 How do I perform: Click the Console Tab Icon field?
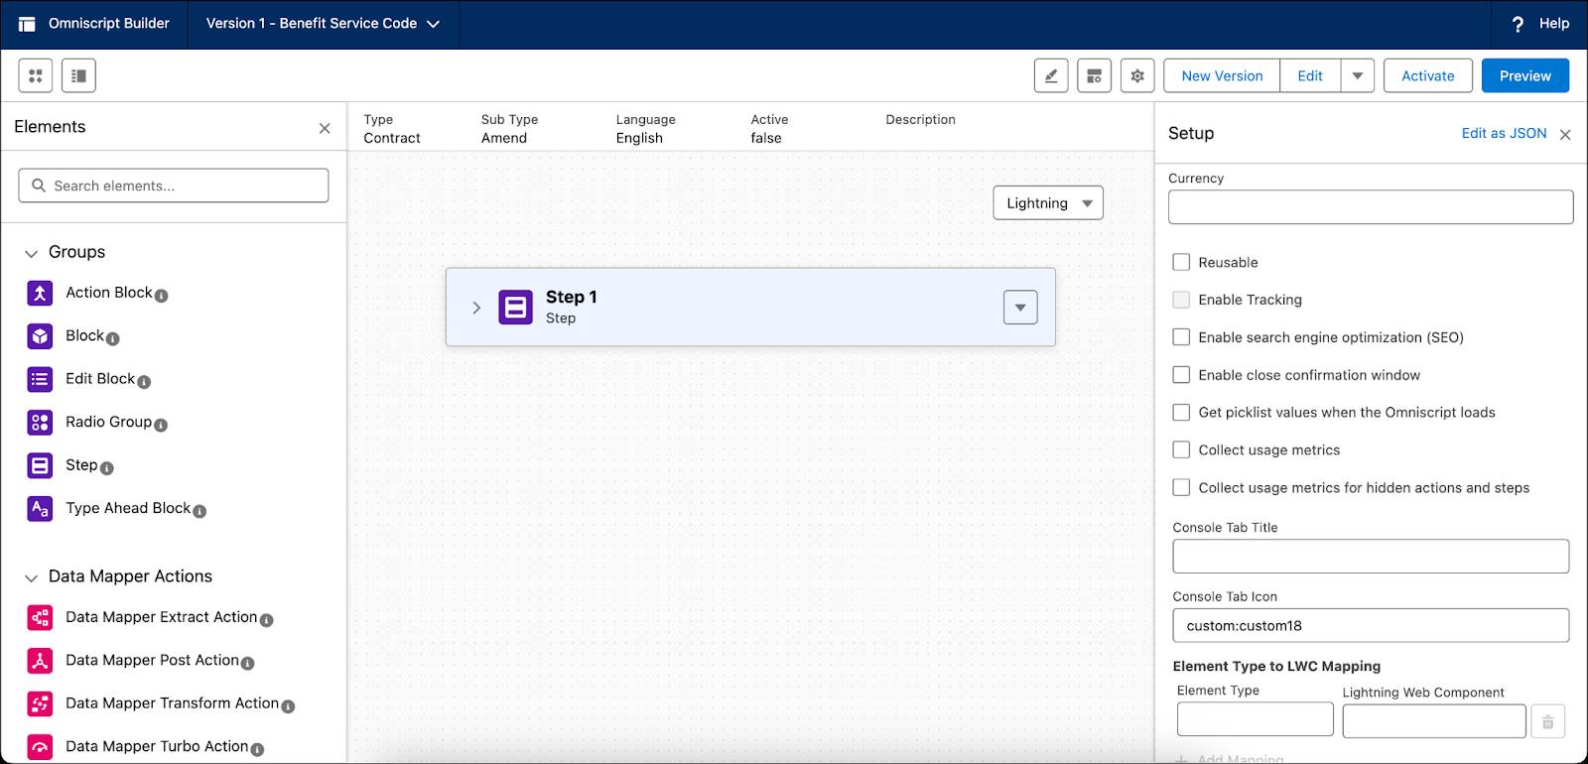(1371, 626)
